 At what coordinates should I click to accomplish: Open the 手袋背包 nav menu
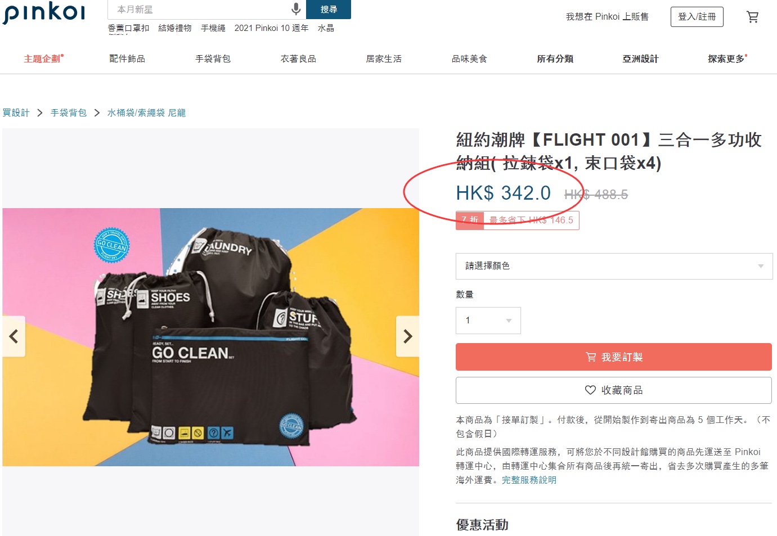pyautogui.click(x=213, y=58)
